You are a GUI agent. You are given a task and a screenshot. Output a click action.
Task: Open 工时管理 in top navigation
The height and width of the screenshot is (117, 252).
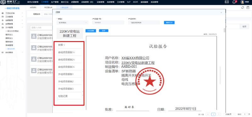coord(121,2)
